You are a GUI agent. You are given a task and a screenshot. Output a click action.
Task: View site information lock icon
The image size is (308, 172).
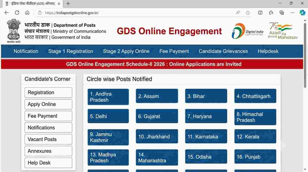(x=40, y=13)
